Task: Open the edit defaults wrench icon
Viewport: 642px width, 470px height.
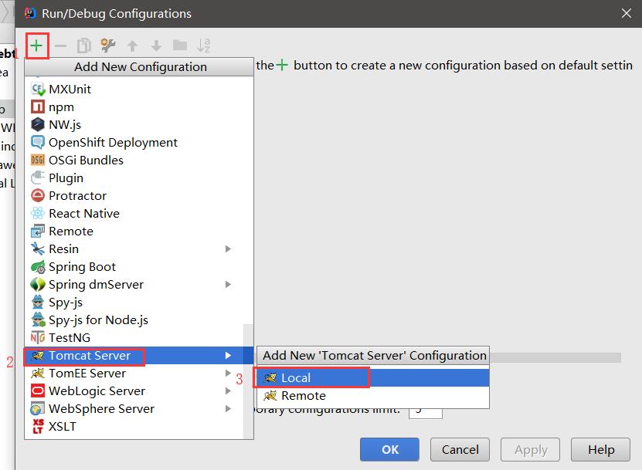Action: point(107,45)
